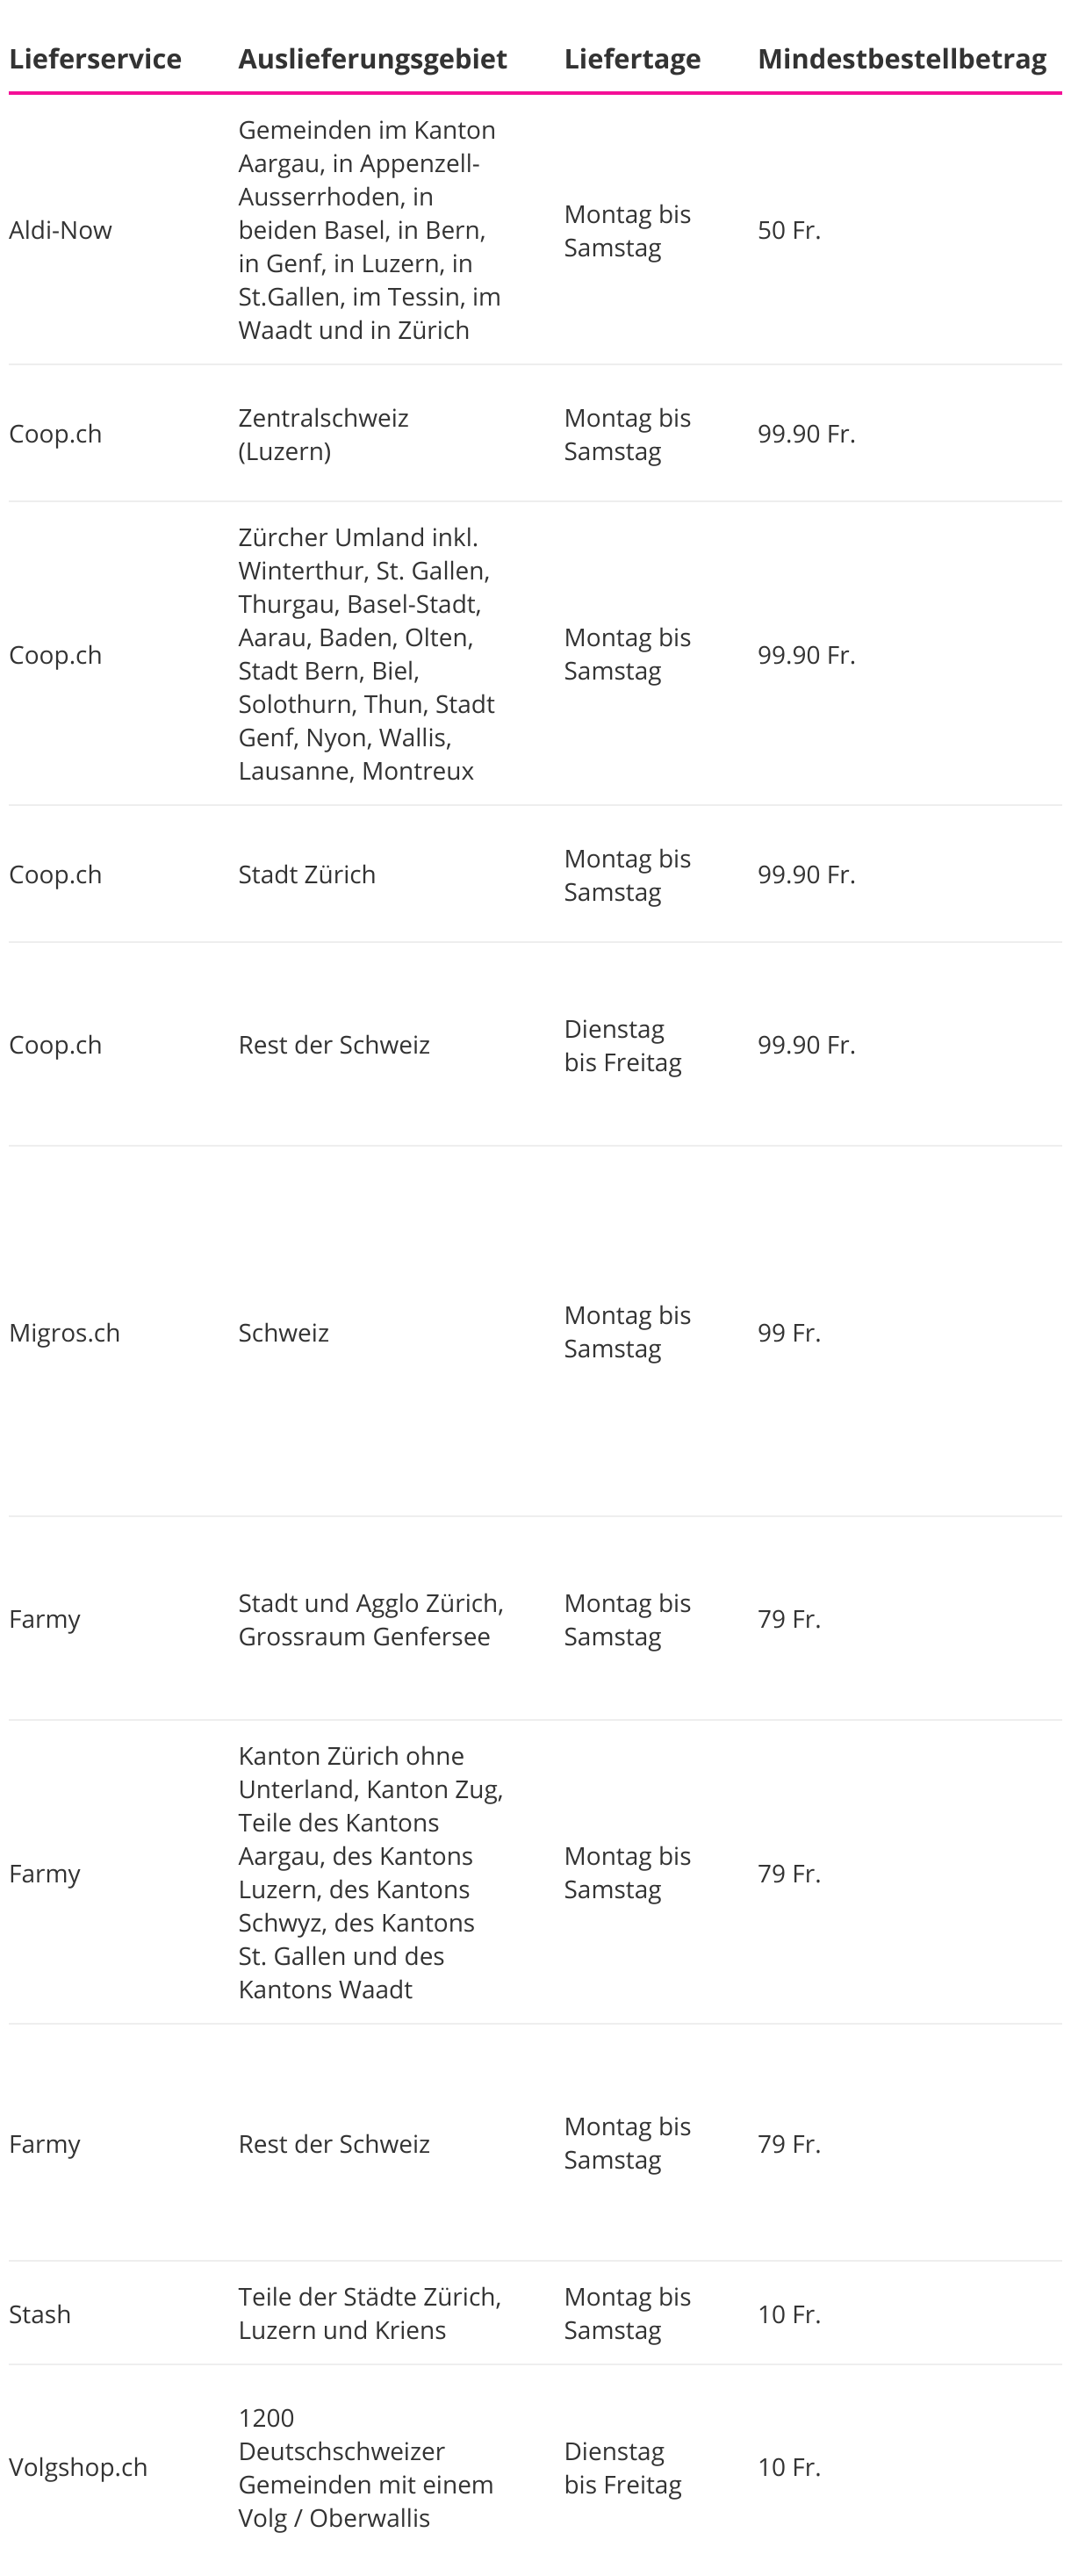1071x2576 pixels.
Task: Click the 50 Fr. minimum amount
Action: 789,230
